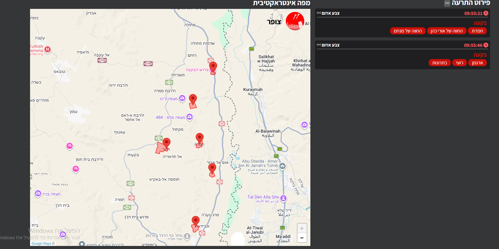This screenshot has height=249, width=499.
Task: Click the עאטוף place label
Action: (120, 132)
